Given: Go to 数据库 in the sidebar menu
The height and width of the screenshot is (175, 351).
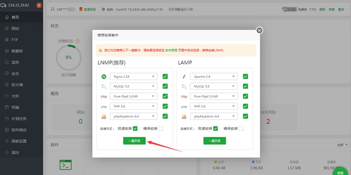Looking at the screenshot, I should click(17, 51).
